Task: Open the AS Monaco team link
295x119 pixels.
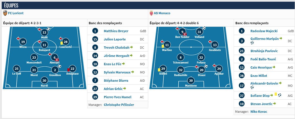Action: tap(162, 13)
